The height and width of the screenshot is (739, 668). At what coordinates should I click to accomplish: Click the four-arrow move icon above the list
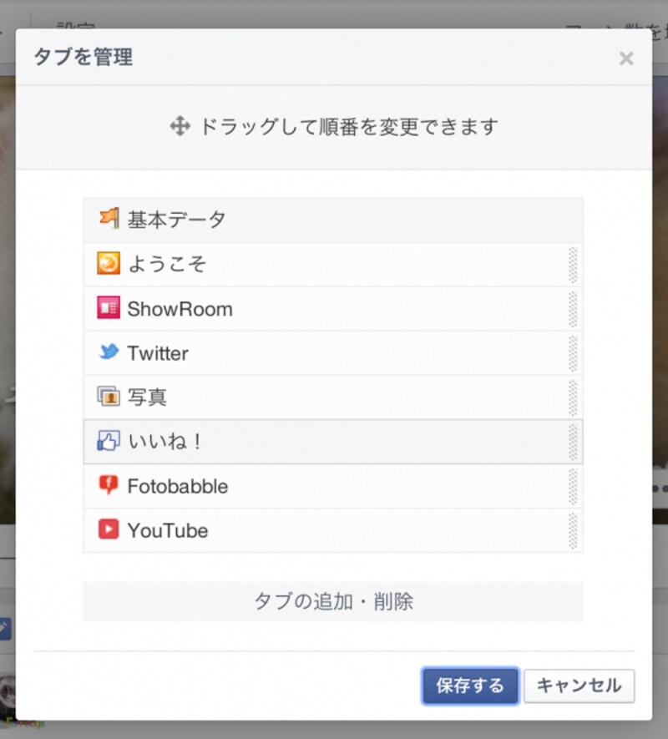[x=179, y=125]
